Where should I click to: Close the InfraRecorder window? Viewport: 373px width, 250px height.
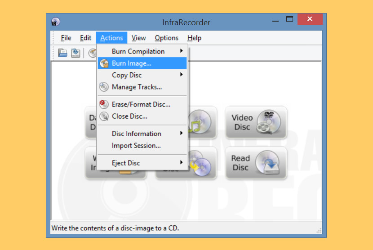click(310, 19)
